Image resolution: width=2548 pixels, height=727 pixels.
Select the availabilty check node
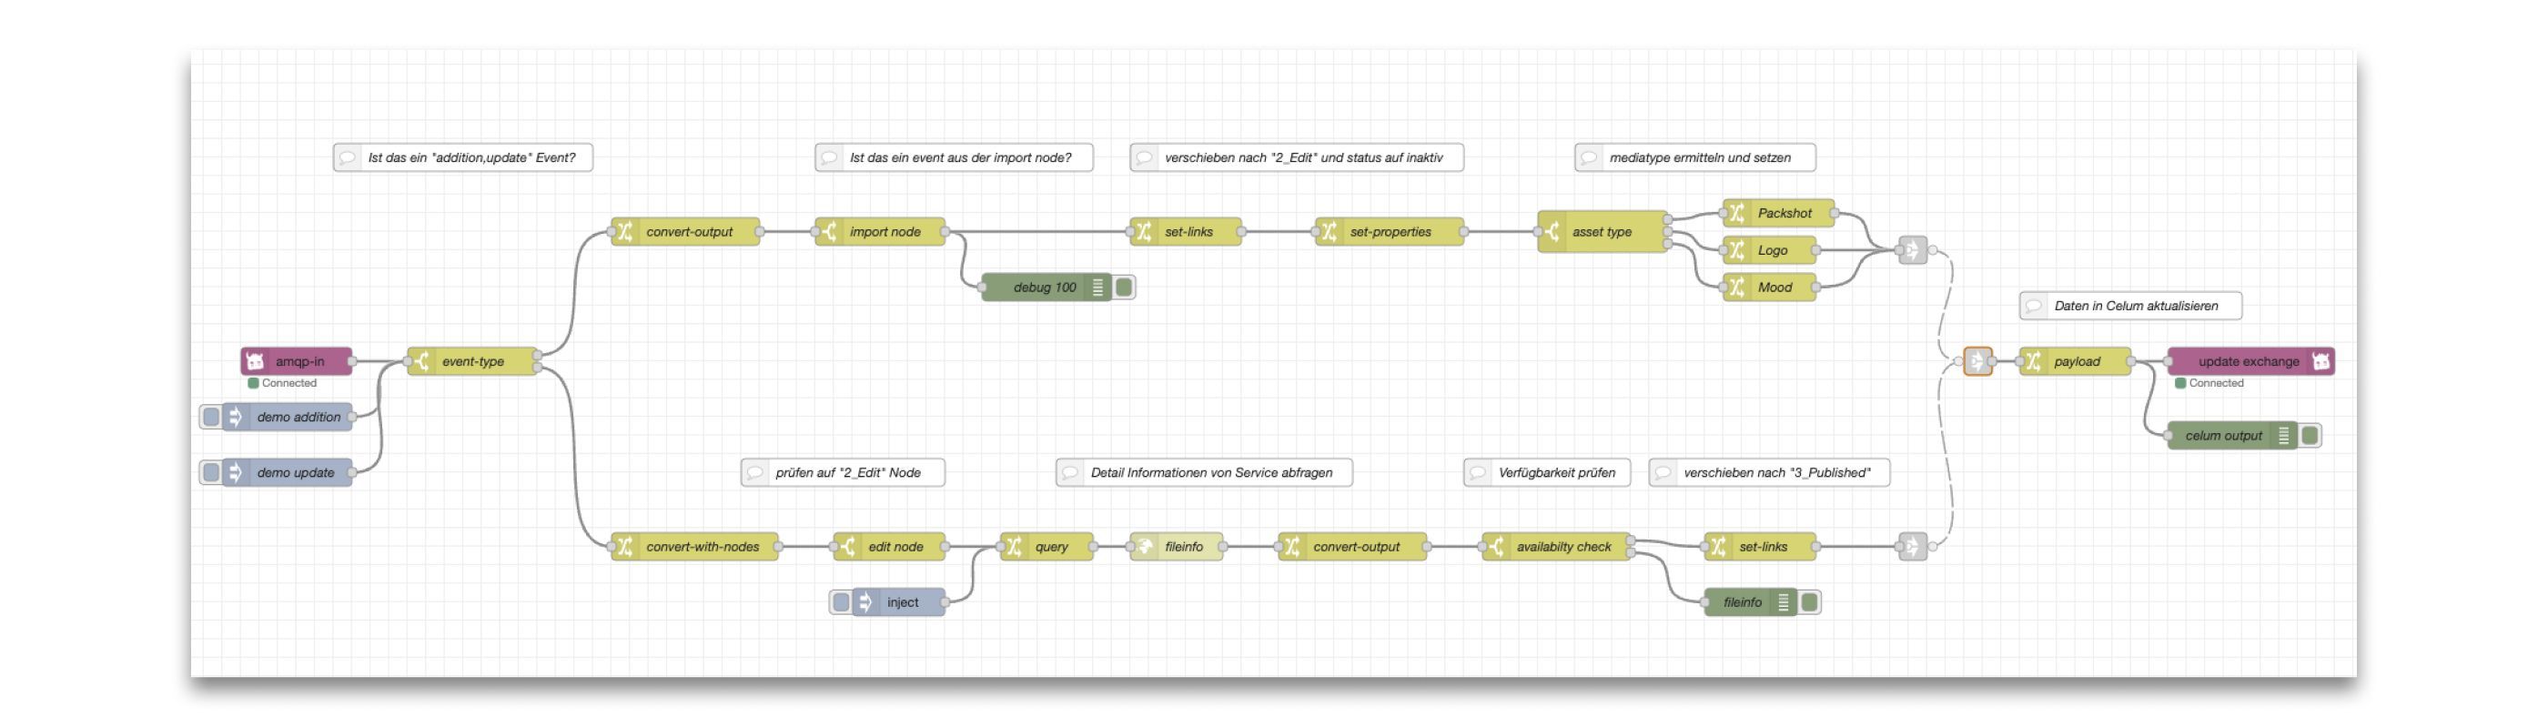(x=1562, y=546)
